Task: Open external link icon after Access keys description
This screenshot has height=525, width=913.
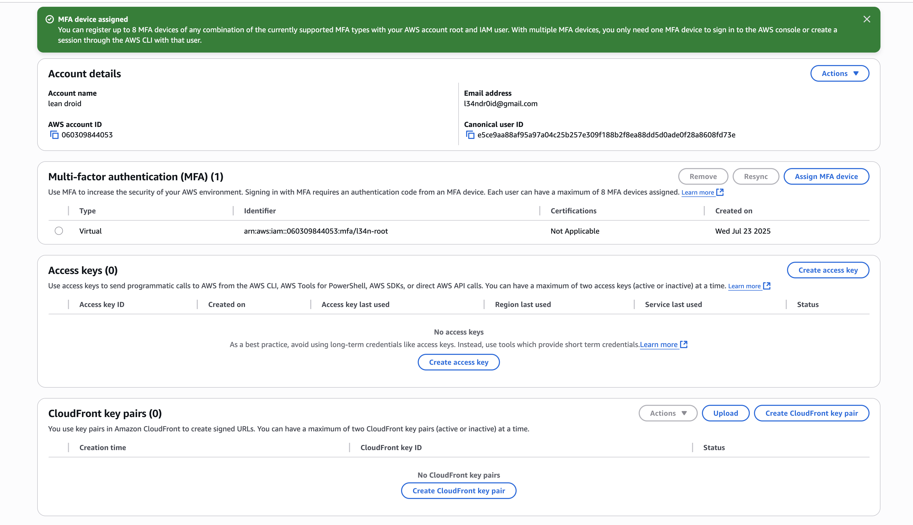Action: [767, 286]
